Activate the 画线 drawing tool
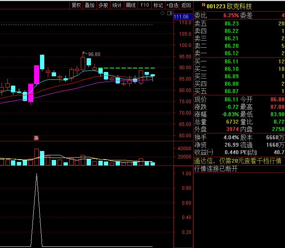This screenshot has height=248, width=285. point(131,5)
